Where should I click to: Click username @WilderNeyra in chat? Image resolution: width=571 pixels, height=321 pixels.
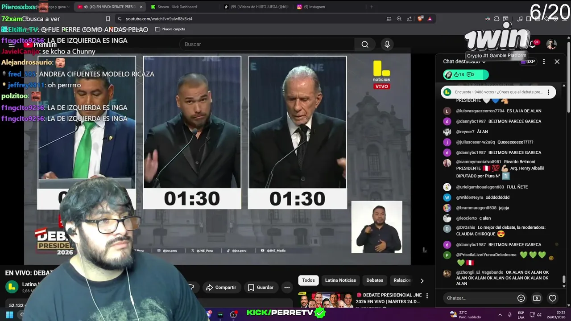469,198
